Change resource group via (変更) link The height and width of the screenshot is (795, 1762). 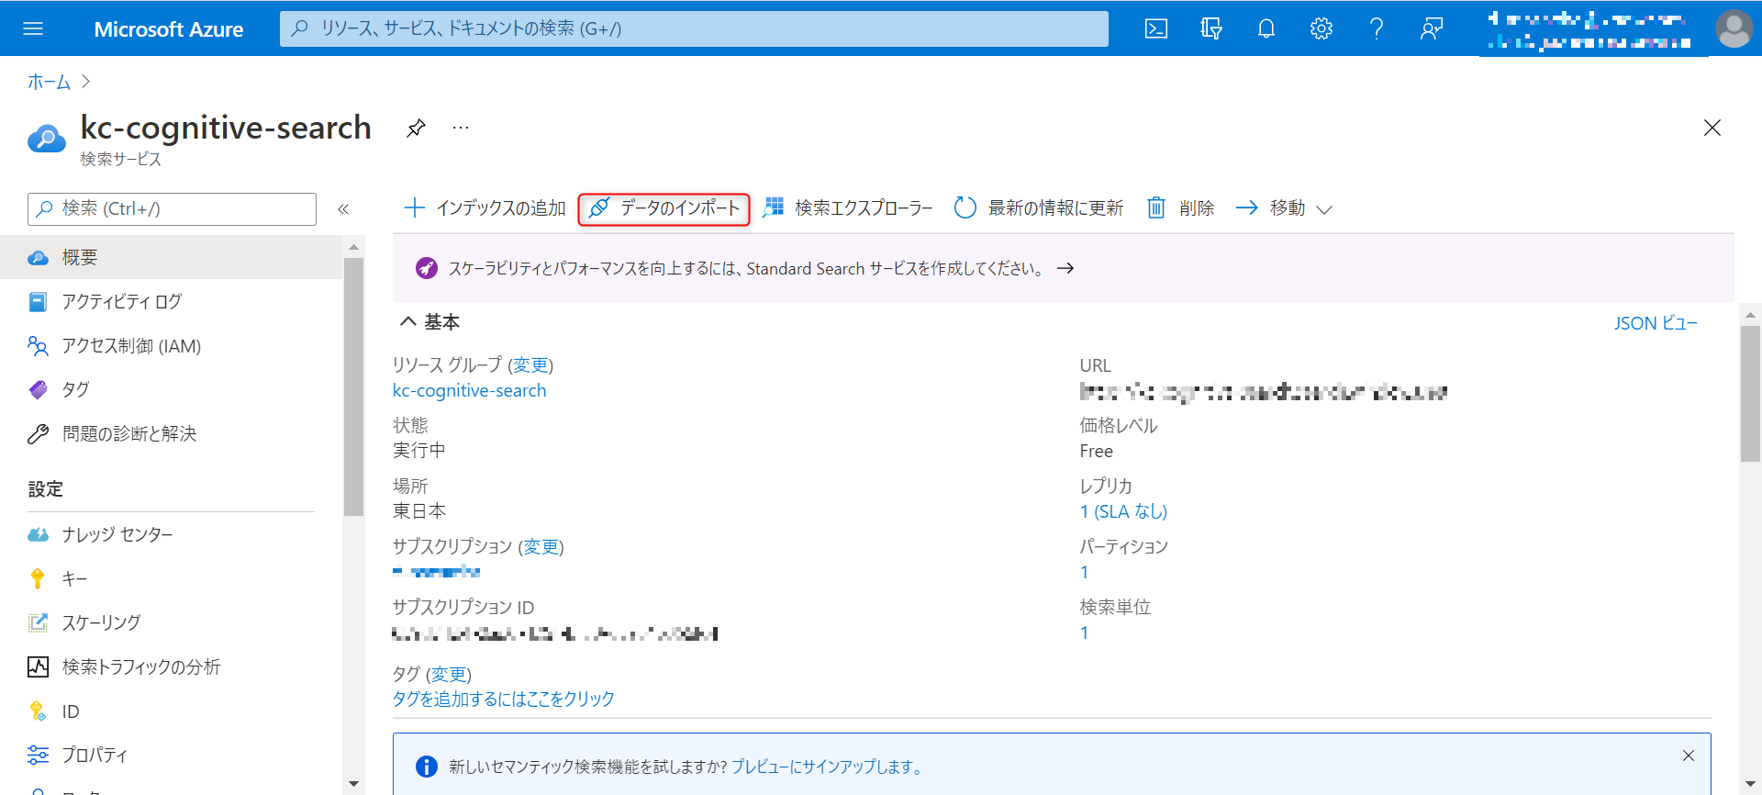(x=530, y=365)
